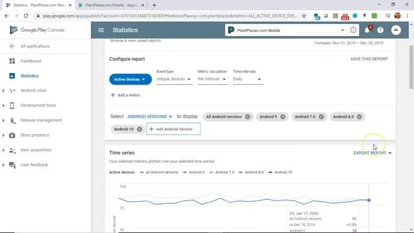The height and width of the screenshot is (233, 414).
Task: Click the Chrome profile avatar
Action: 397,16
